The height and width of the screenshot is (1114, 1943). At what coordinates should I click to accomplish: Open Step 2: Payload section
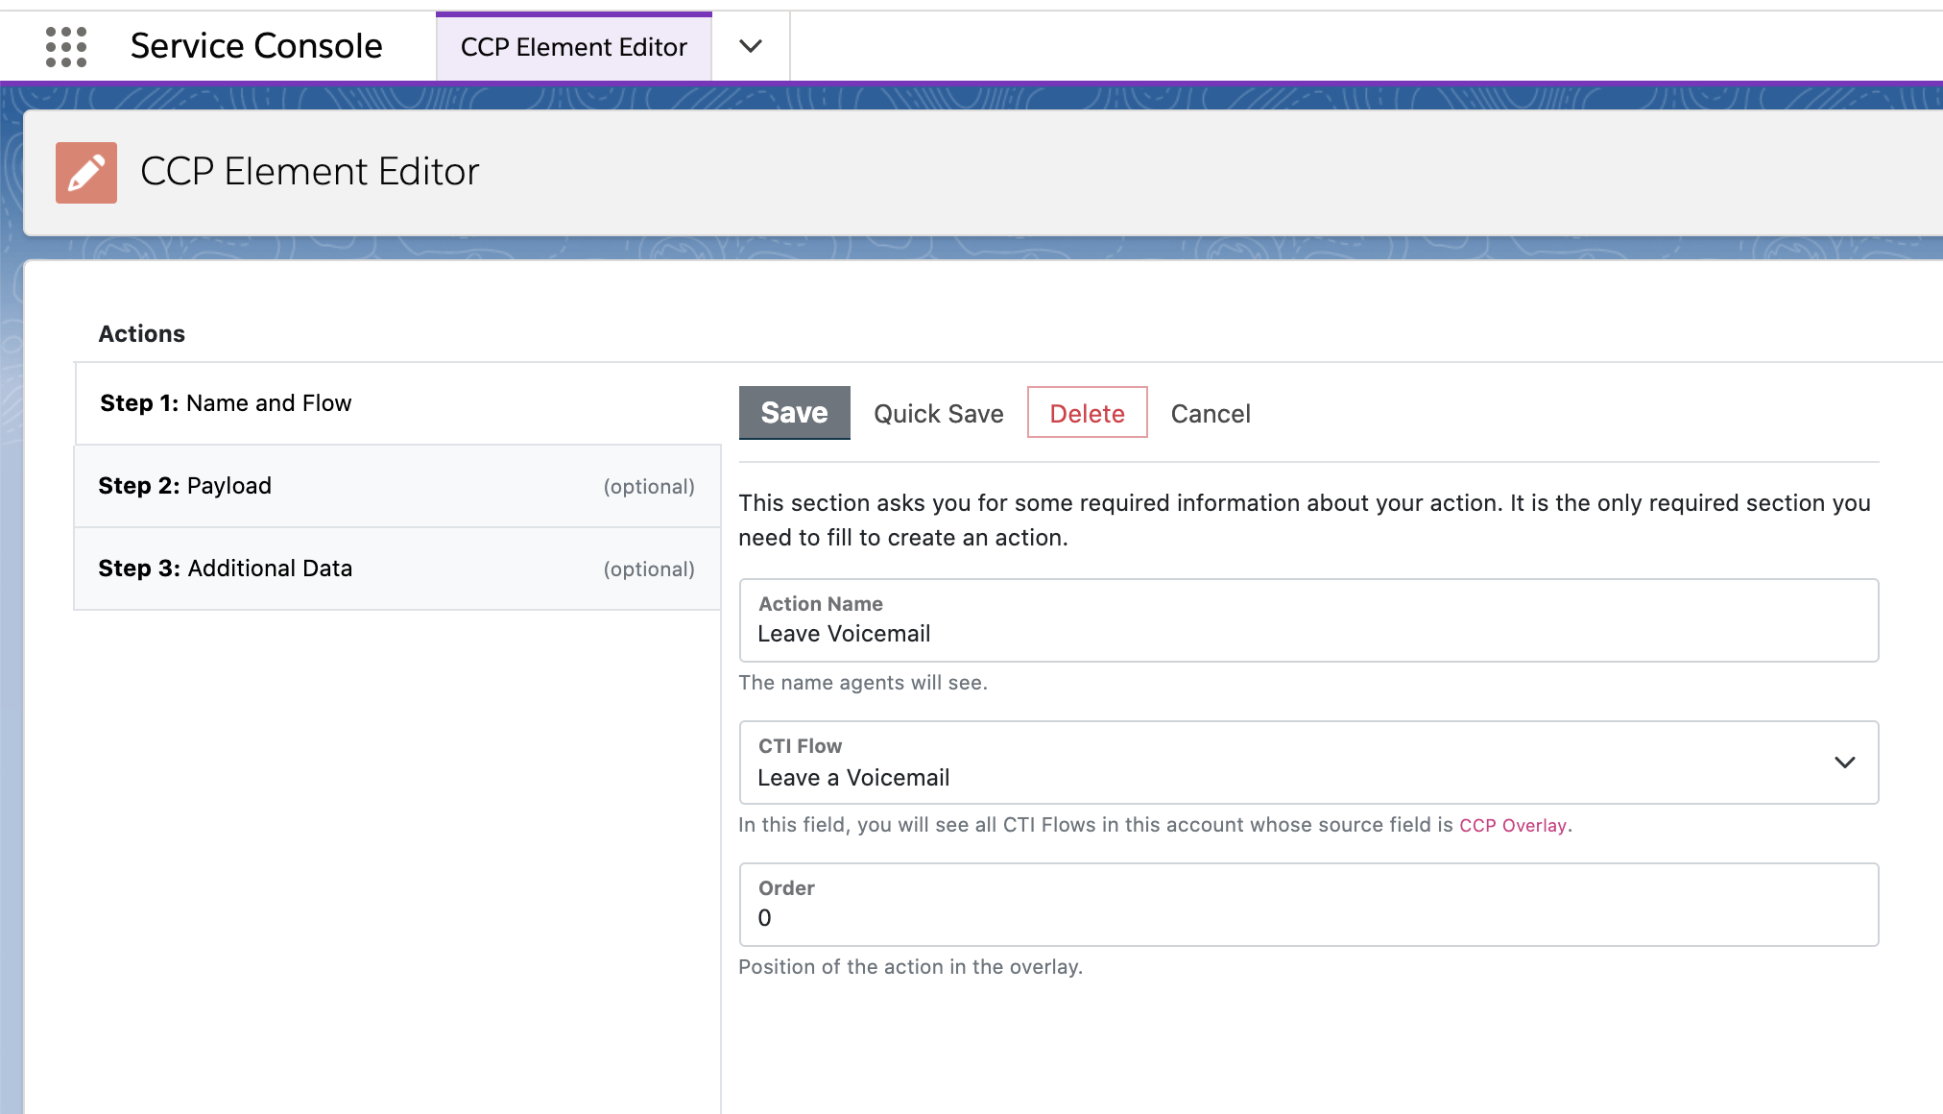pyautogui.click(x=397, y=486)
